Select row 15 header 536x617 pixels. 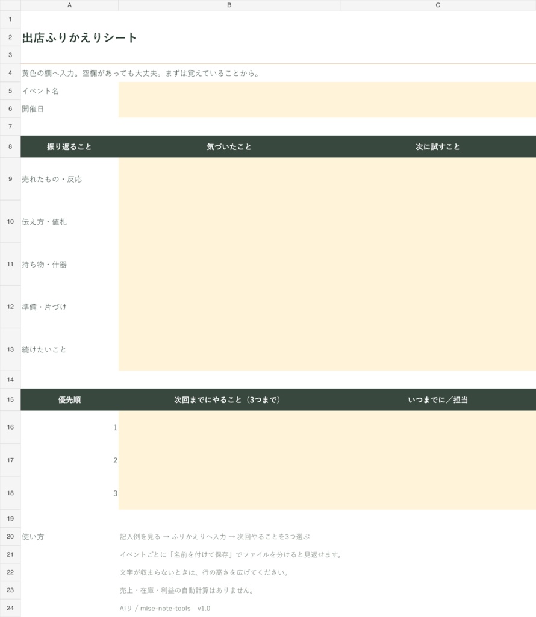[10, 399]
